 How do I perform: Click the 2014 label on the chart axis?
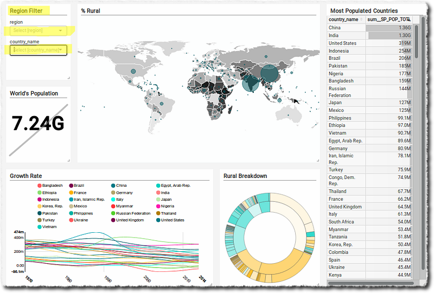(x=203, y=278)
